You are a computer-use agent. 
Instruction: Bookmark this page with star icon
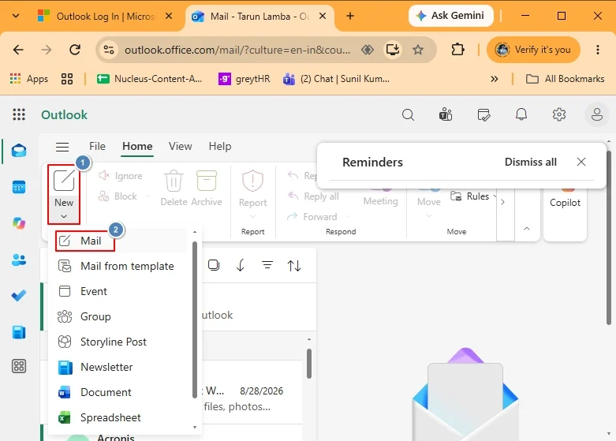(418, 50)
